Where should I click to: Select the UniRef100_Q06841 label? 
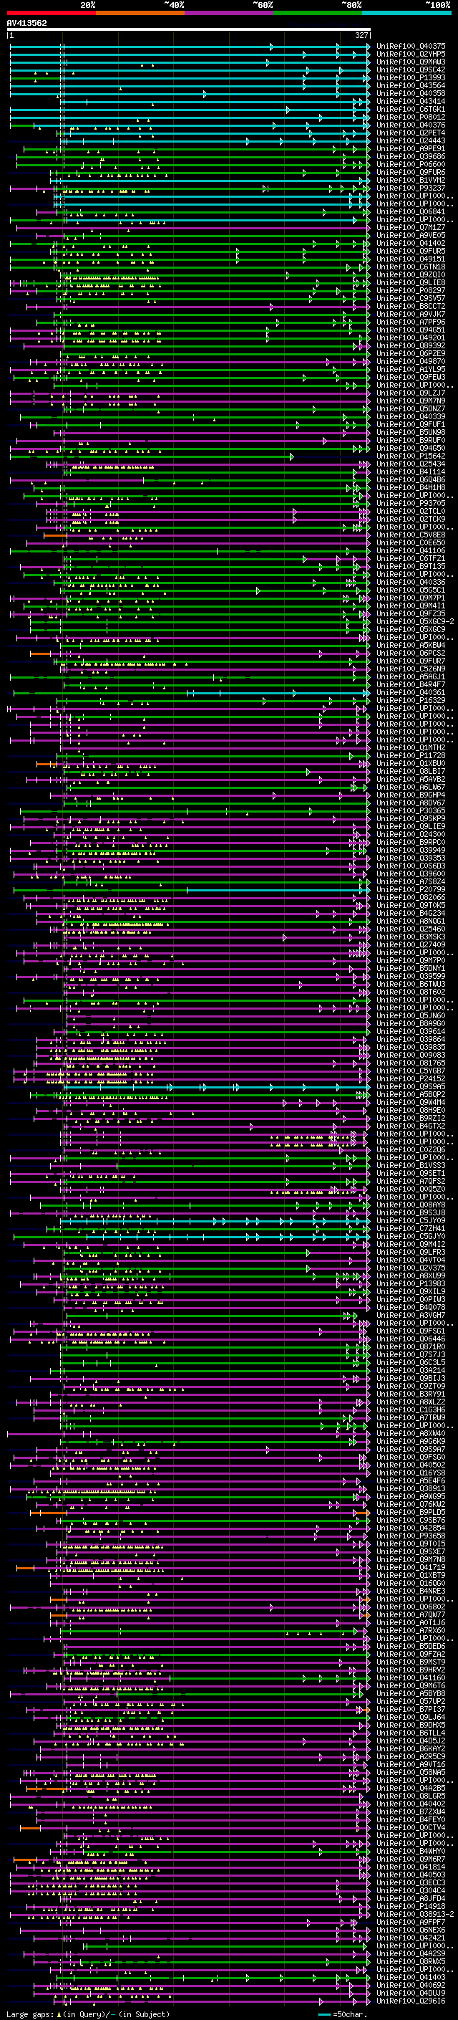[411, 211]
